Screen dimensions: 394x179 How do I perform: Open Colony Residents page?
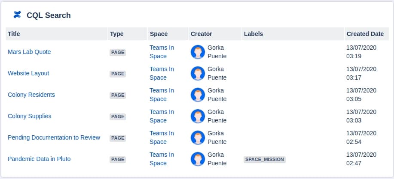tap(31, 95)
